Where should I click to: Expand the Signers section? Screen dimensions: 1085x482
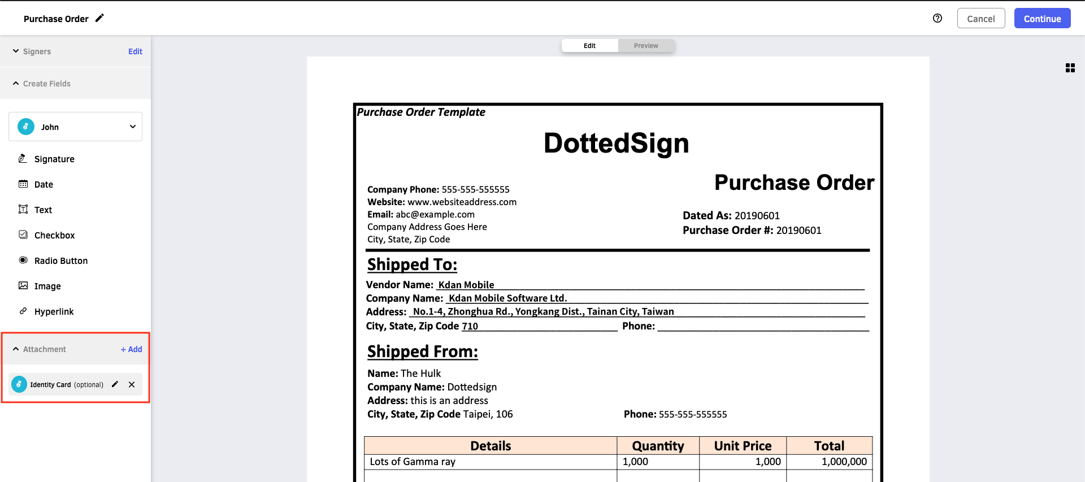coord(16,51)
